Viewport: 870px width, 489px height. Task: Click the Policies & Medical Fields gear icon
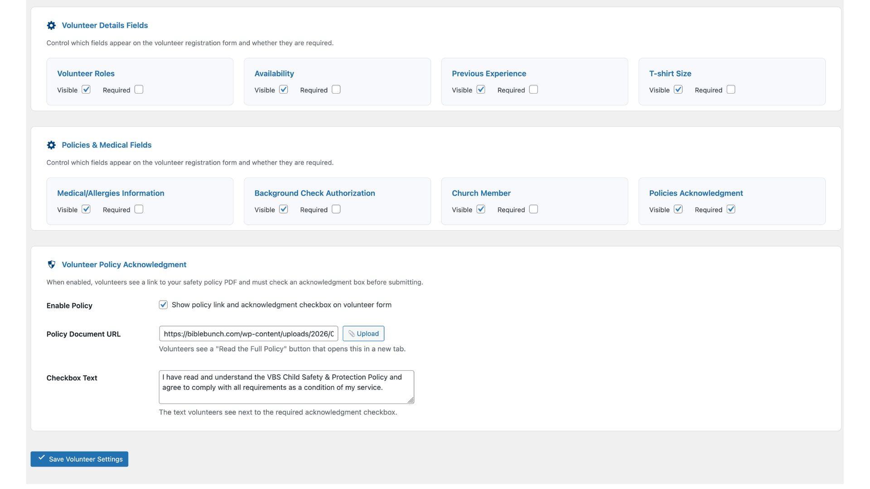coord(51,145)
